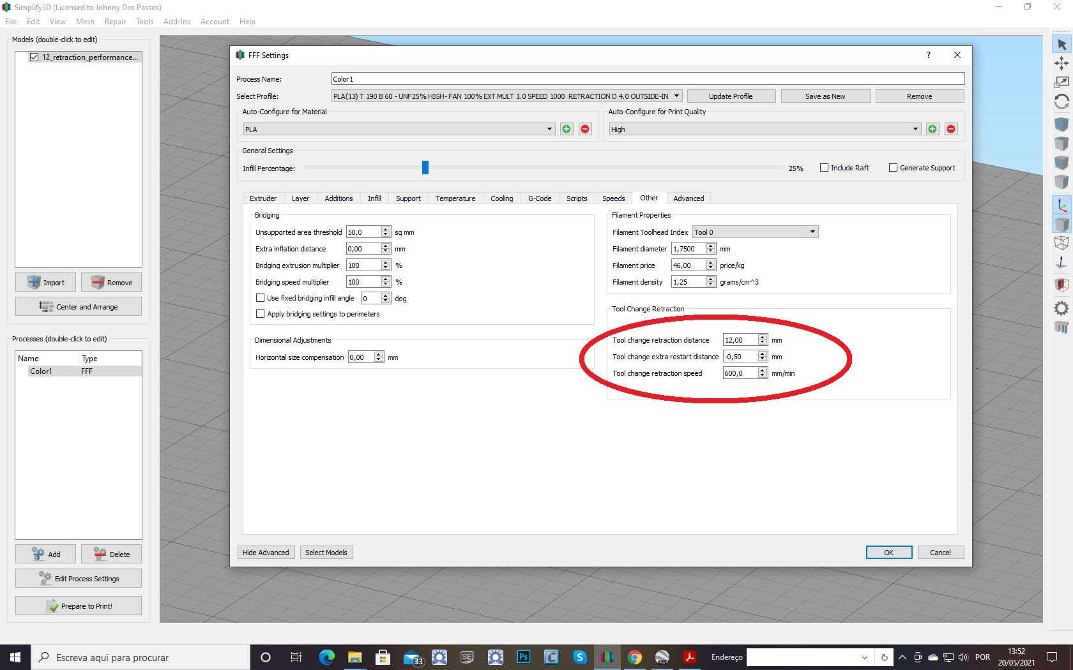This screenshot has height=670, width=1073.
Task: Open Task View on the taskbar
Action: (x=296, y=657)
